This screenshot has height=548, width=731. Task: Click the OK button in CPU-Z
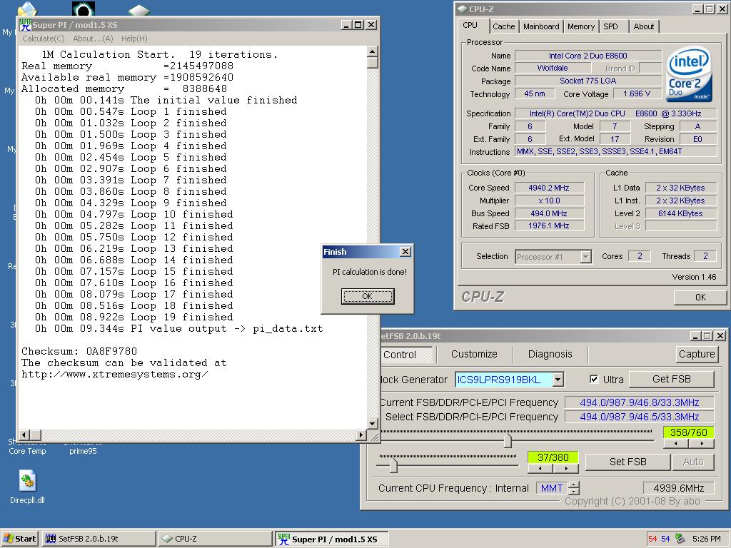pos(700,298)
